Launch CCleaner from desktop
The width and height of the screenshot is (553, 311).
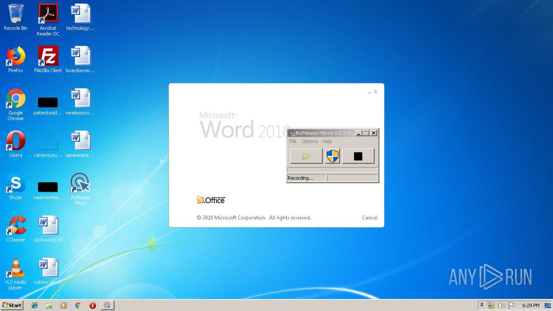click(16, 229)
